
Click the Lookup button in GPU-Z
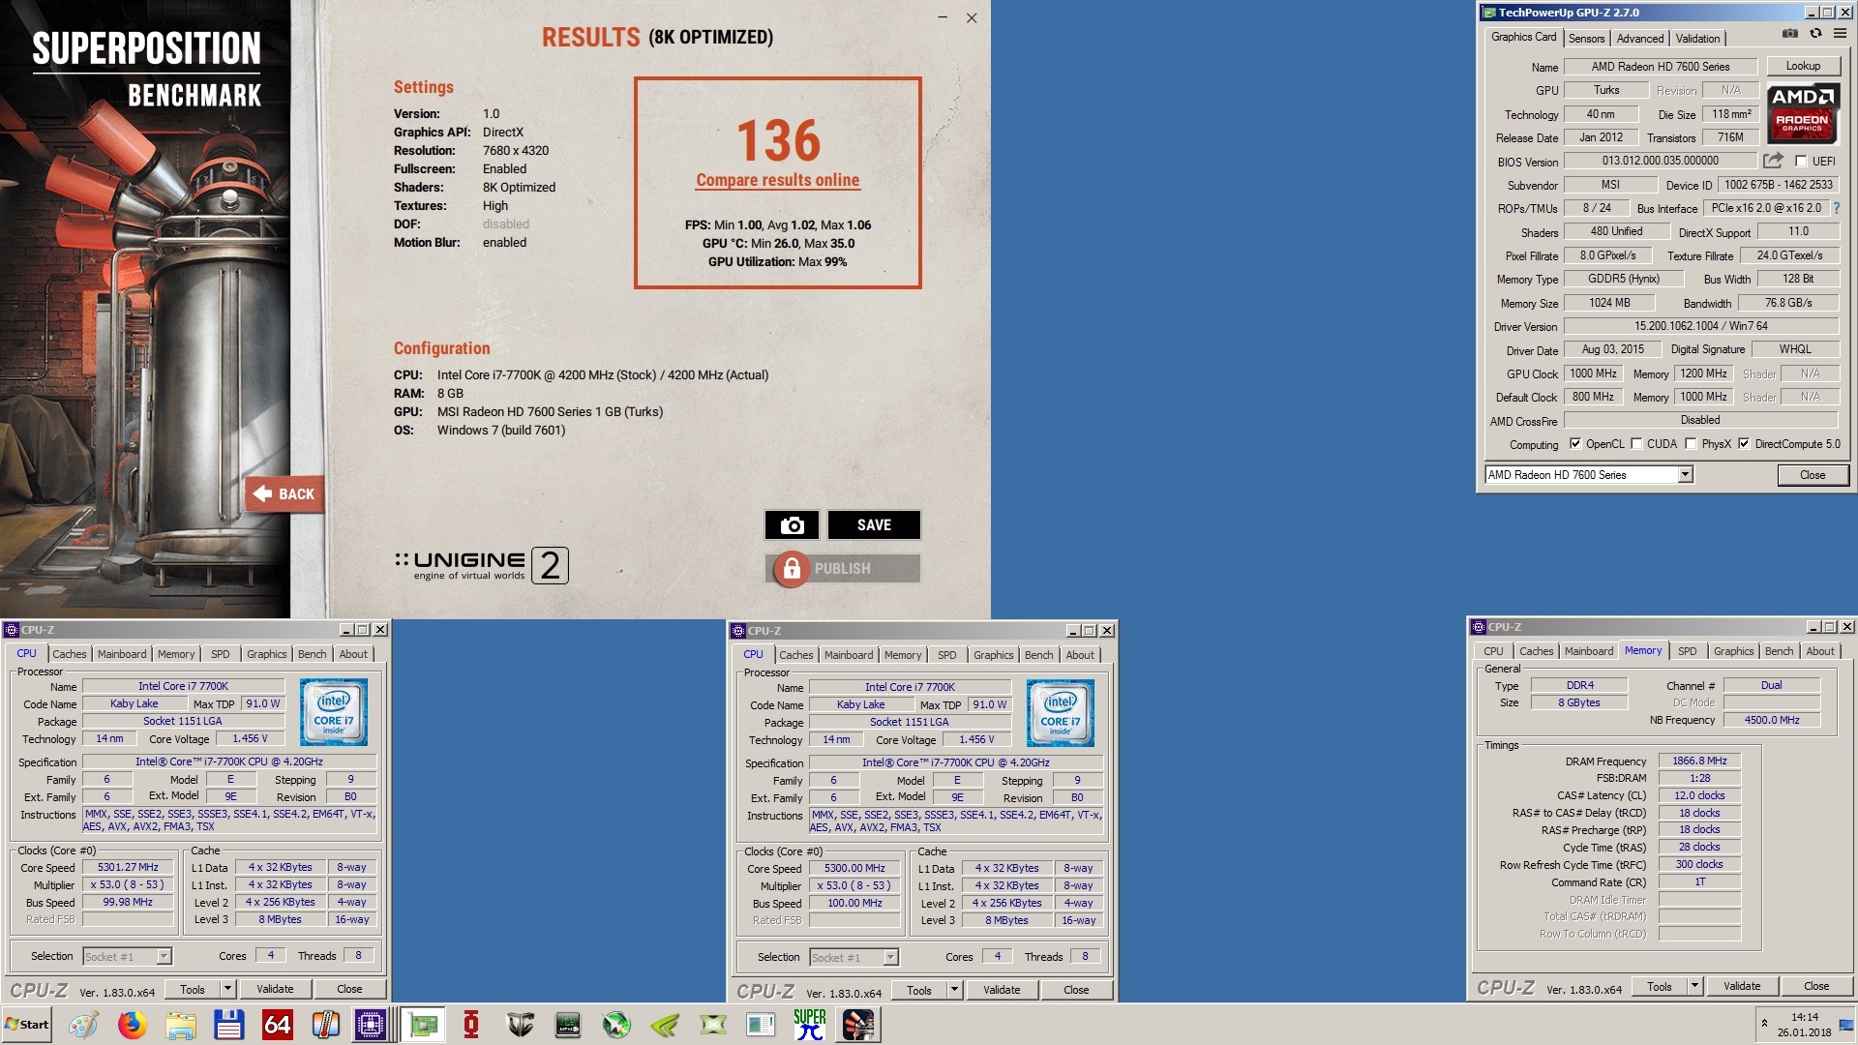(1803, 66)
